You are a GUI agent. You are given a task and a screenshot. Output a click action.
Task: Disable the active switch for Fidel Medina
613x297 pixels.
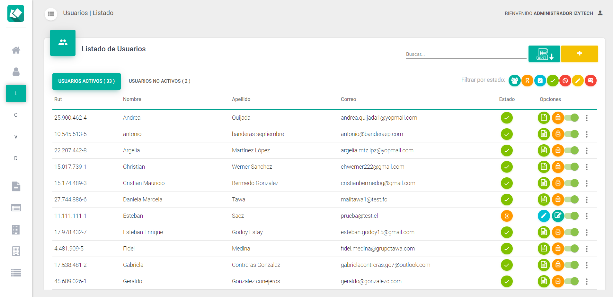572,249
